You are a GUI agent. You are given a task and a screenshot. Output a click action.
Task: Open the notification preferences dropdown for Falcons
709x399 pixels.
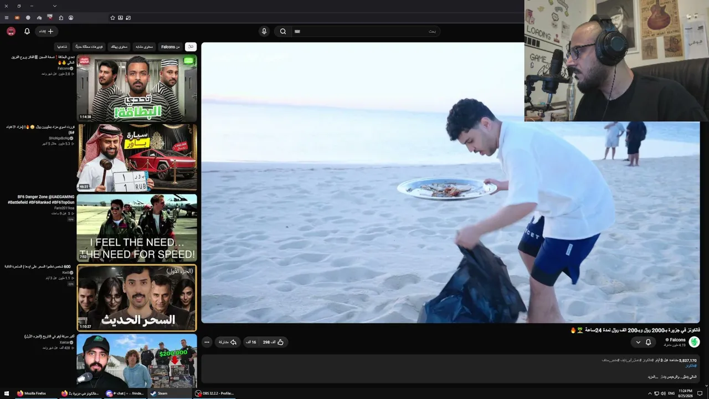coord(643,342)
